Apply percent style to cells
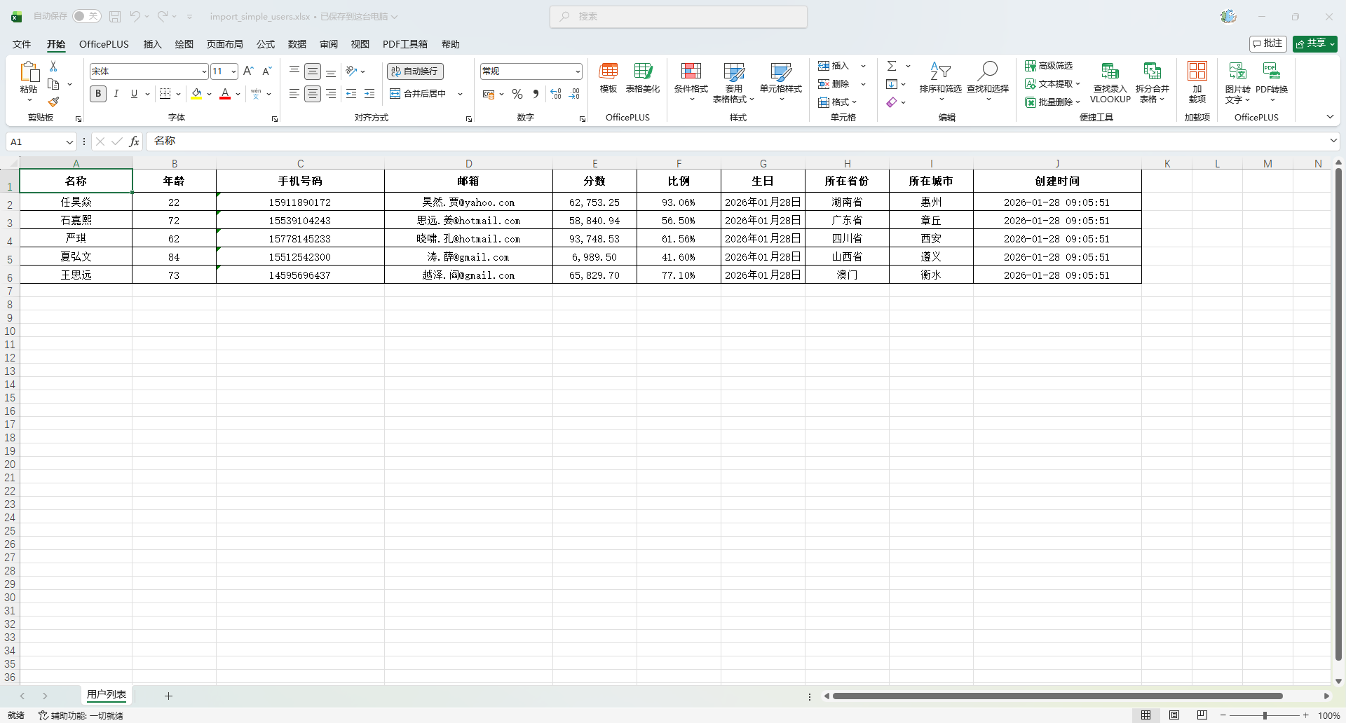Image resolution: width=1346 pixels, height=723 pixels. pos(517,94)
